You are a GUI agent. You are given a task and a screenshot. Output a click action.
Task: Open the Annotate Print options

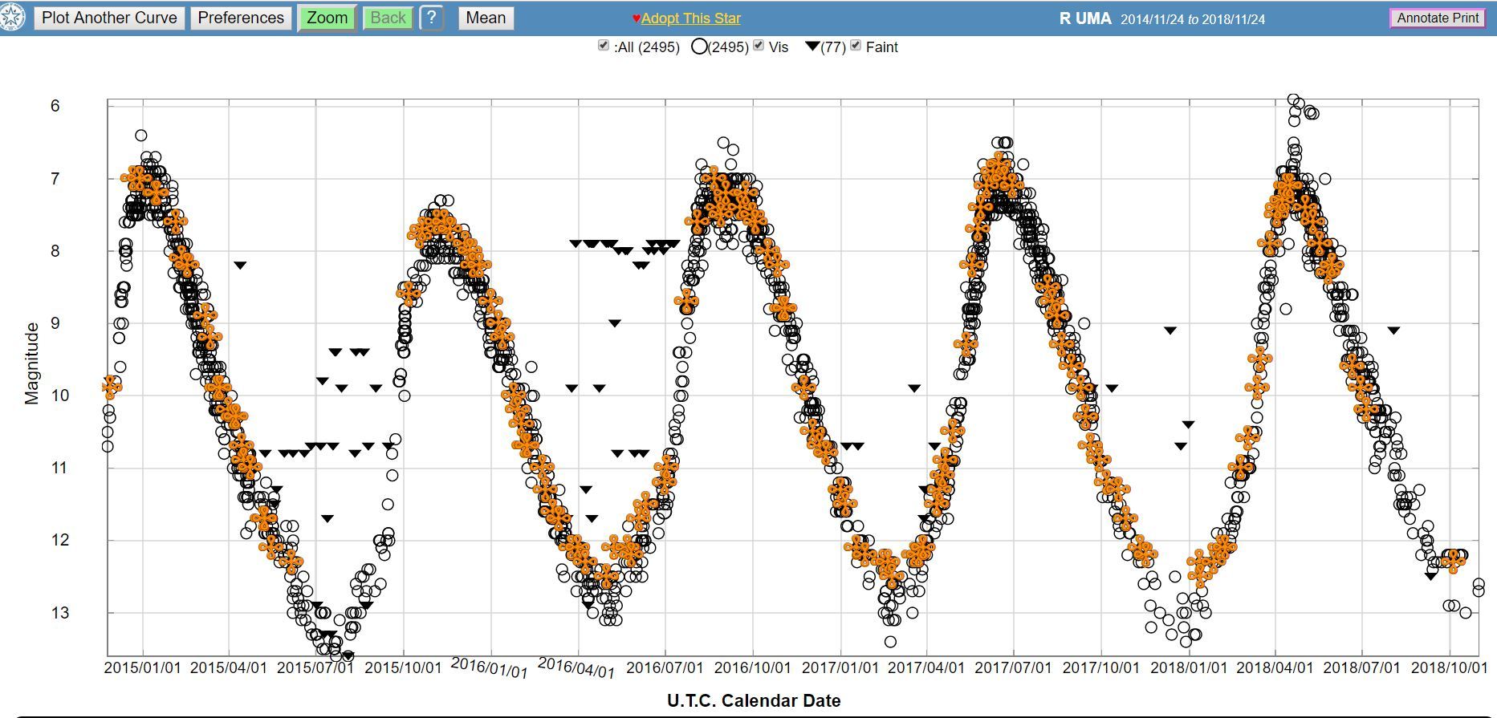(x=1438, y=18)
